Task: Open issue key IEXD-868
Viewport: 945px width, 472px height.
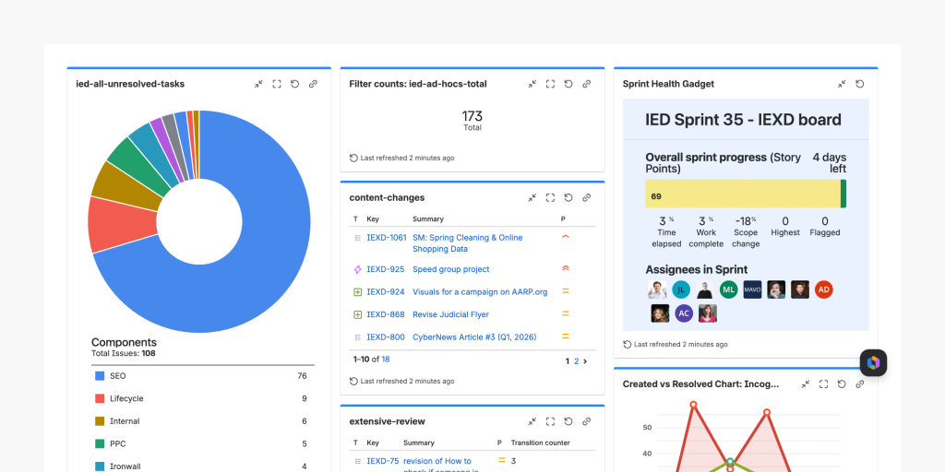Action: [x=386, y=314]
